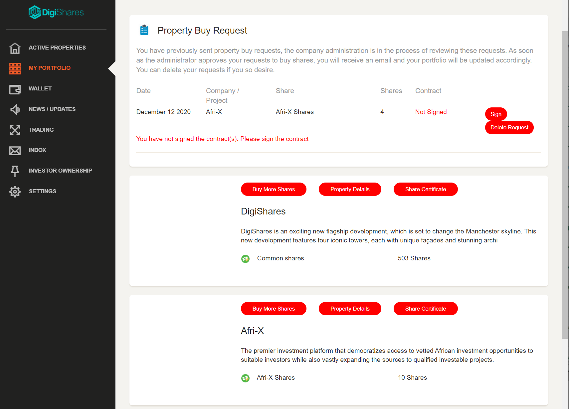Click the Investor Ownership pin icon
Image resolution: width=569 pixels, height=409 pixels.
click(x=15, y=171)
